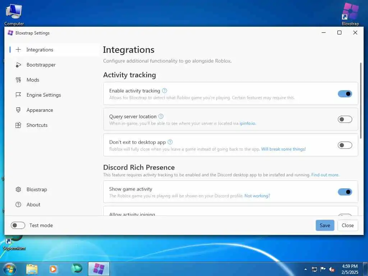The height and width of the screenshot is (276, 368).
Task: Click the Mods wrench icon in sidebar
Action: [x=18, y=80]
